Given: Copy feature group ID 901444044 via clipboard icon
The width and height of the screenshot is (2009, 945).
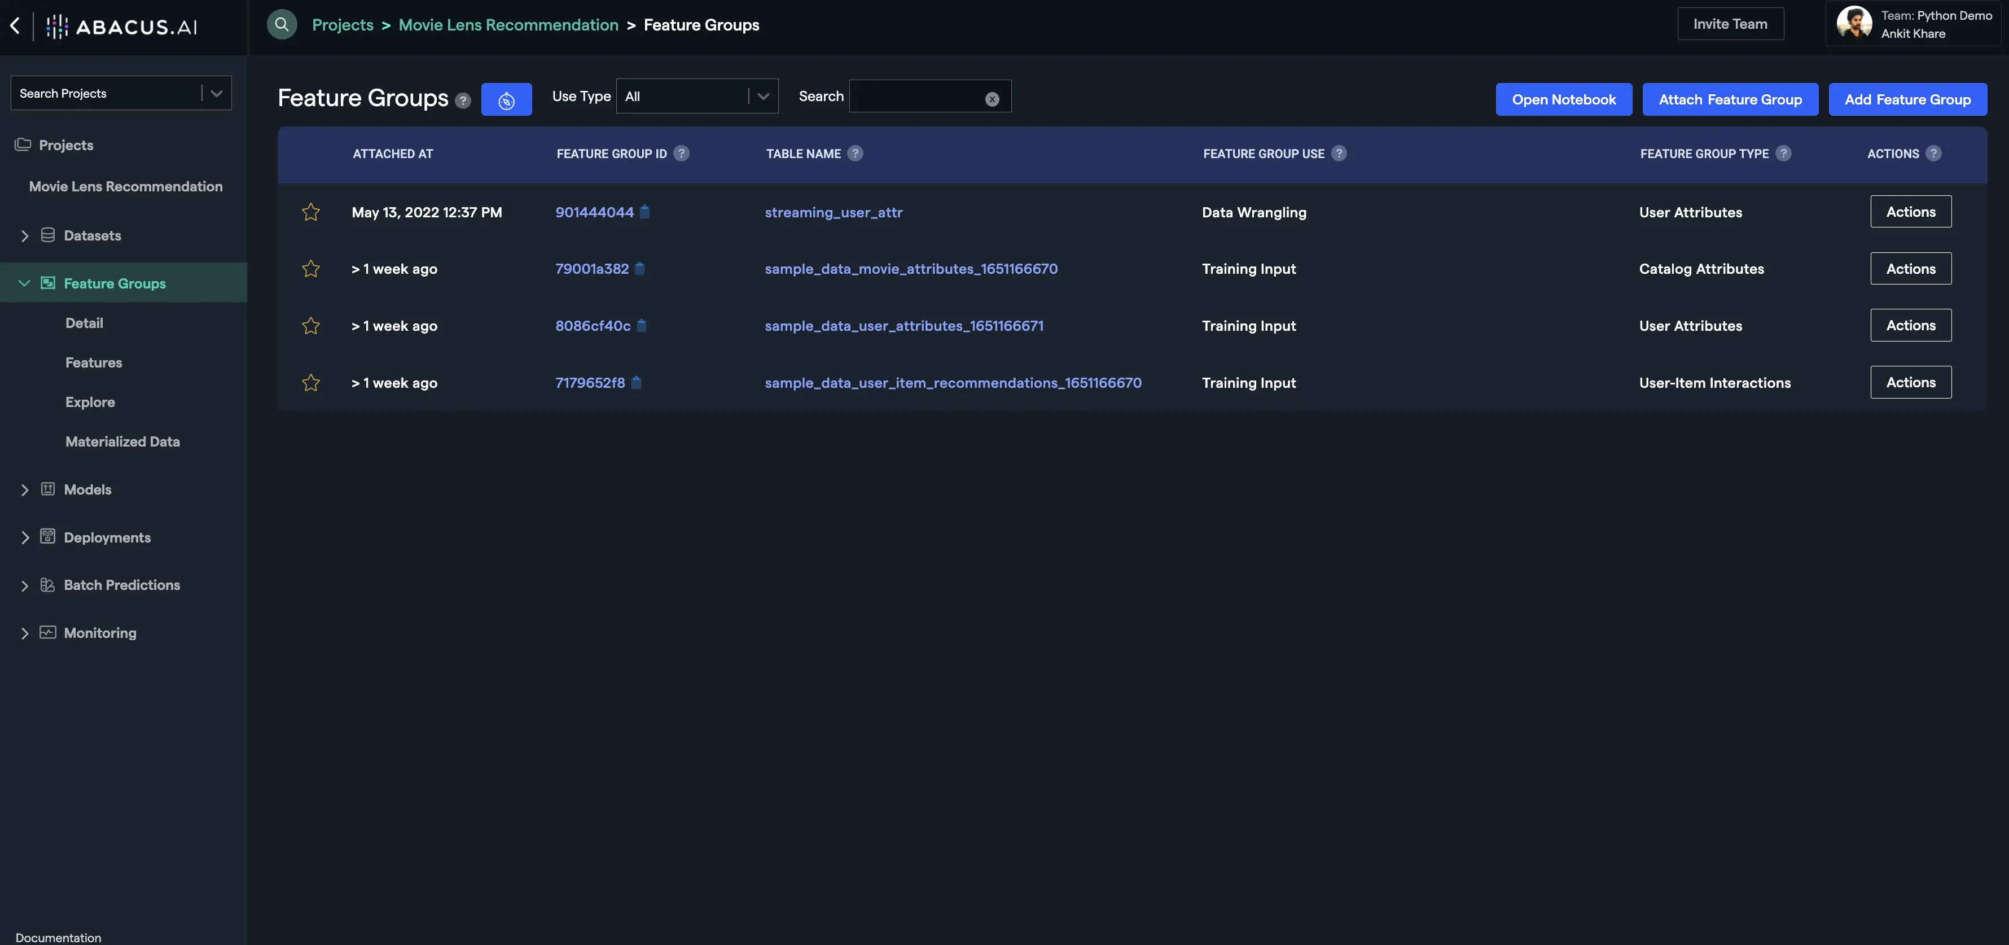Looking at the screenshot, I should point(645,212).
